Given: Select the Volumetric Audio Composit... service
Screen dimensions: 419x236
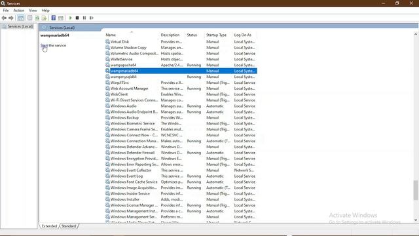Looking at the screenshot, I should [134, 53].
